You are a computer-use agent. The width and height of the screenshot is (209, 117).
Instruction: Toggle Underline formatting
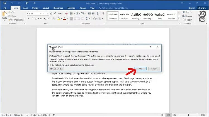36,18
